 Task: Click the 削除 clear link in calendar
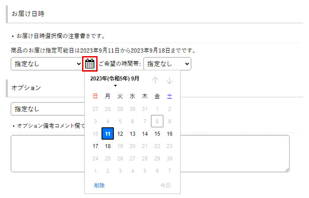(x=99, y=185)
